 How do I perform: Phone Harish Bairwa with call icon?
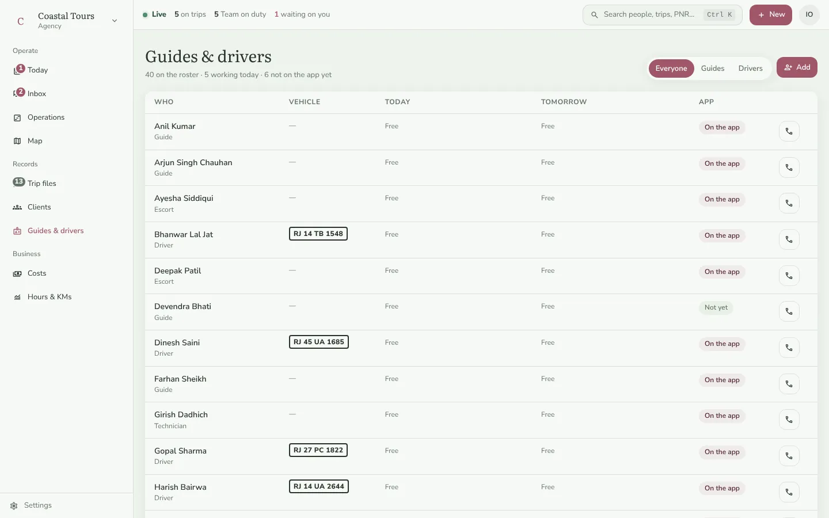pos(789,492)
